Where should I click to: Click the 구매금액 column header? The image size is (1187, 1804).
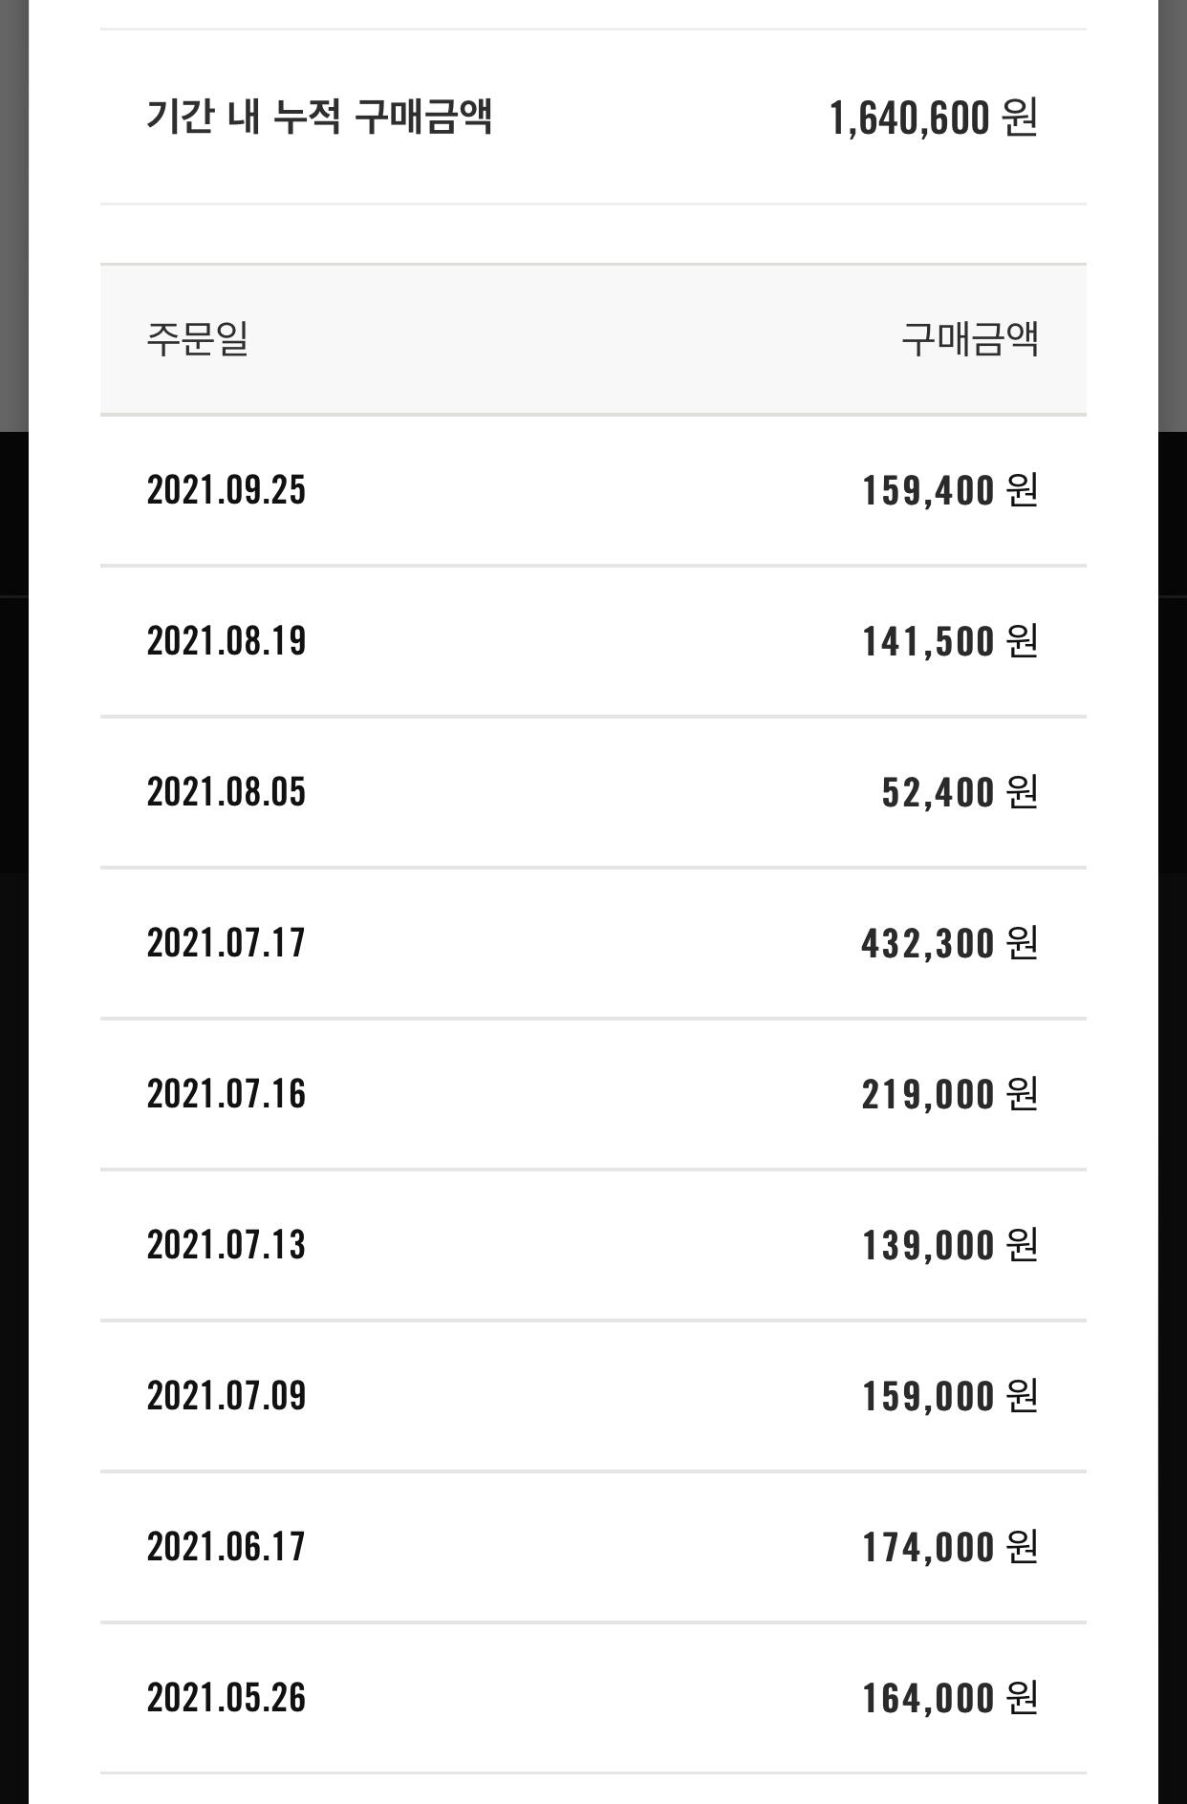[x=970, y=339]
